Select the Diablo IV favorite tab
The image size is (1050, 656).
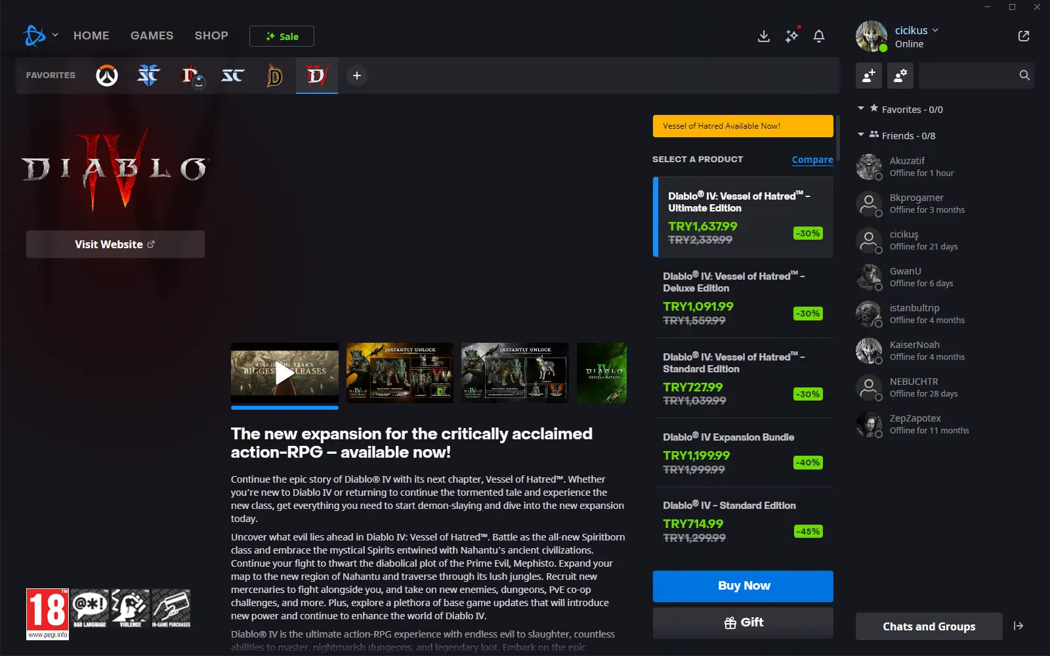(317, 76)
